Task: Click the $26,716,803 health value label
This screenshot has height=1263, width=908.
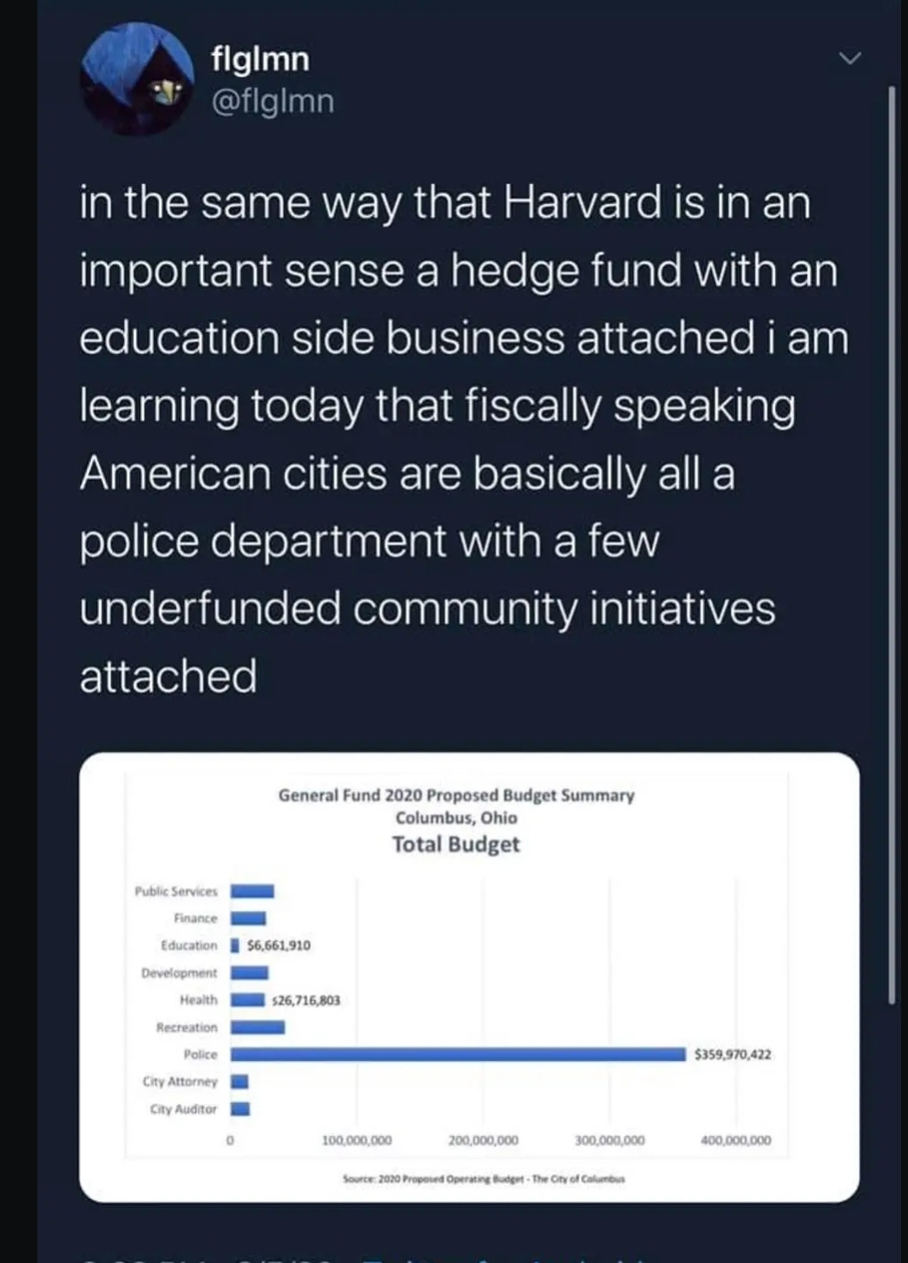Action: coord(306,1000)
